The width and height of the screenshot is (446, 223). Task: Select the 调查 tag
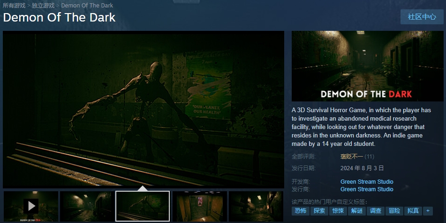point(376,211)
